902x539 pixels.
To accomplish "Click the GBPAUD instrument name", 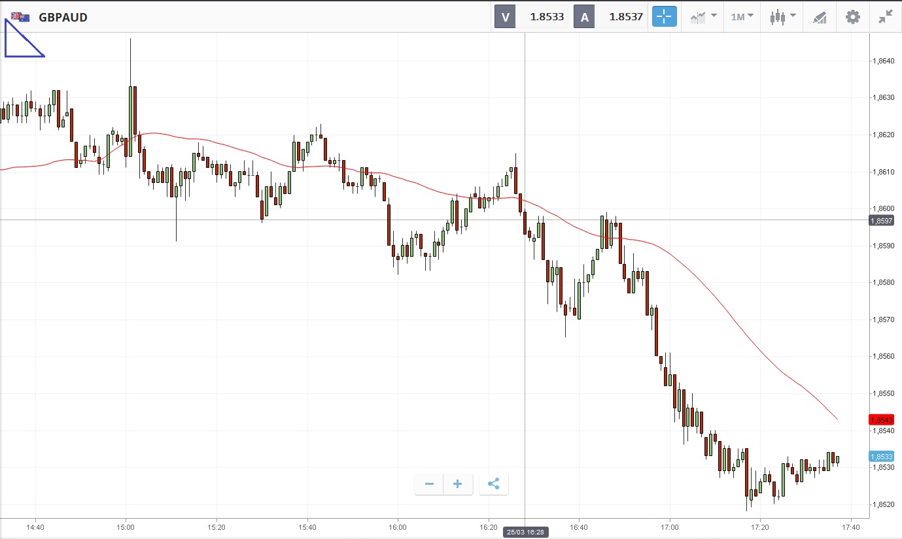I will [63, 18].
